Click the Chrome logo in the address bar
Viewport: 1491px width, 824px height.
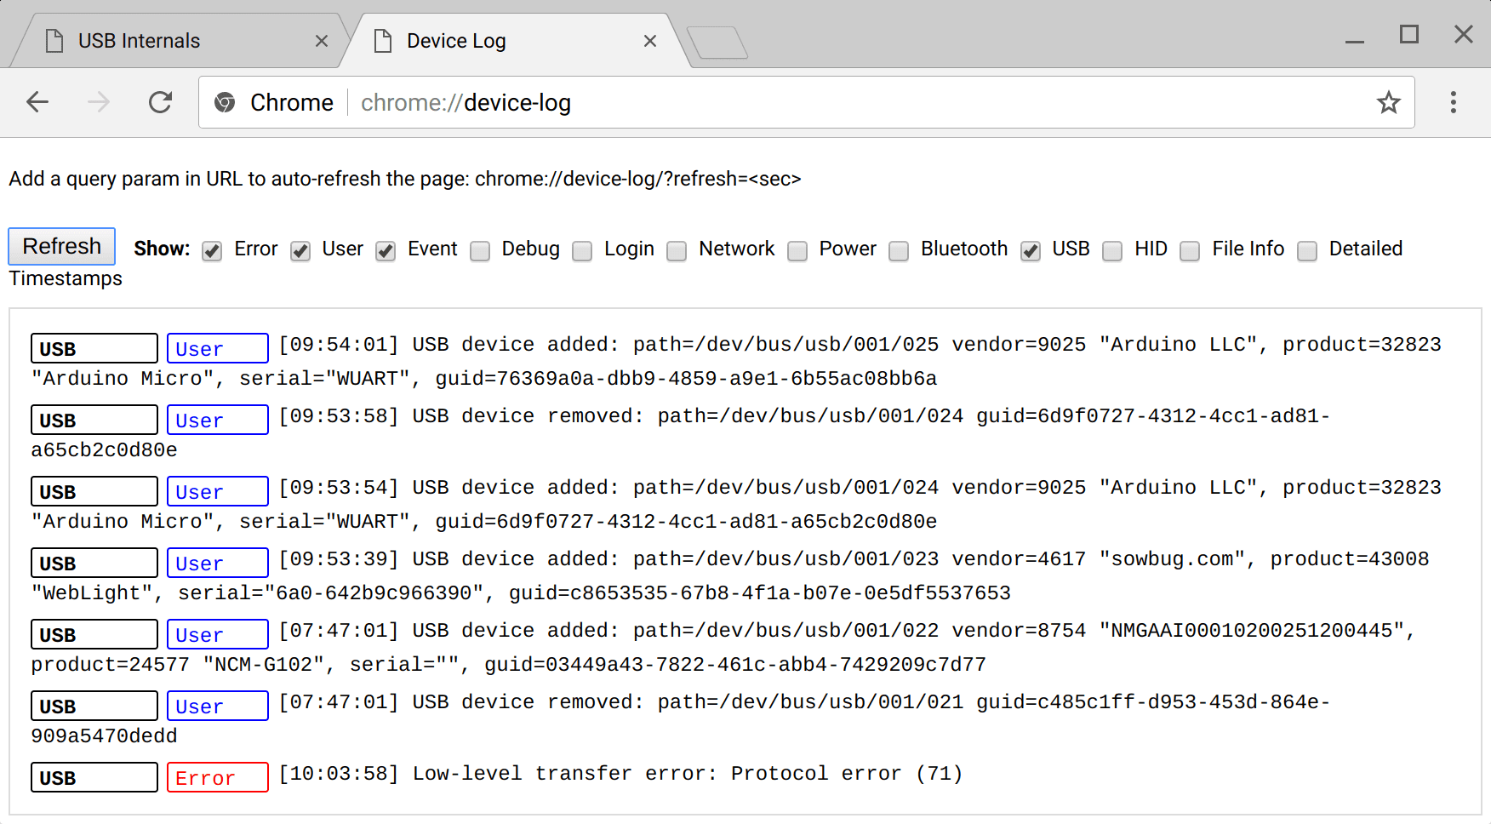pyautogui.click(x=225, y=102)
